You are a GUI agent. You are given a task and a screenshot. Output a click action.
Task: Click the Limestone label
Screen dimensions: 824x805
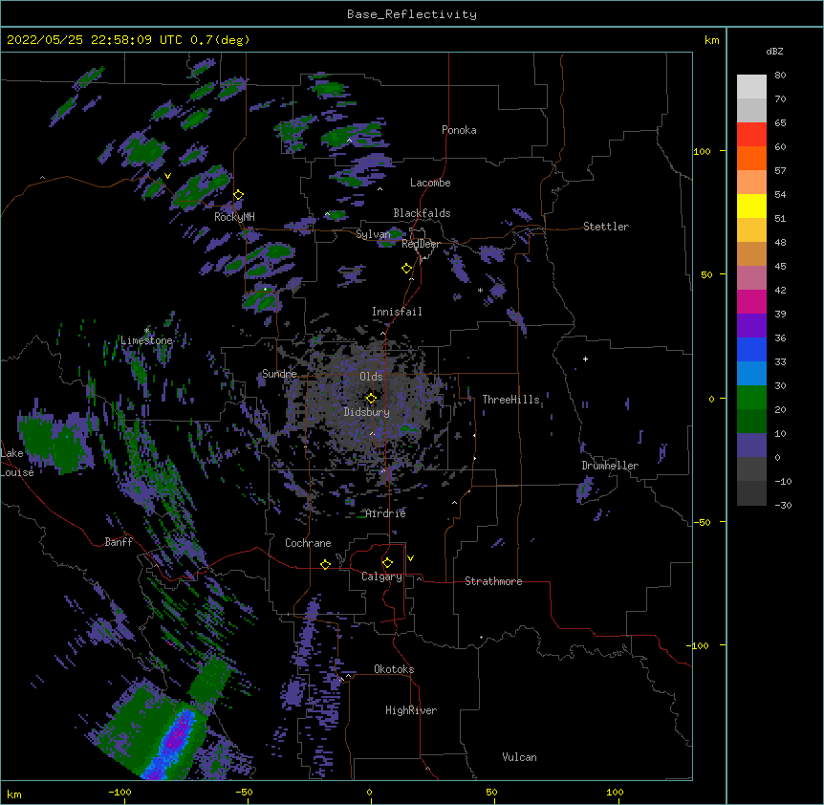point(146,340)
